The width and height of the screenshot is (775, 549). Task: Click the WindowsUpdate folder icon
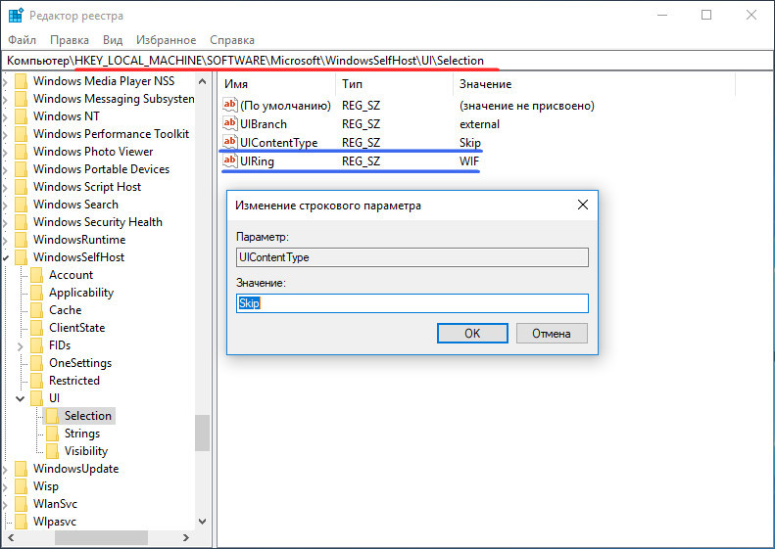(x=21, y=469)
